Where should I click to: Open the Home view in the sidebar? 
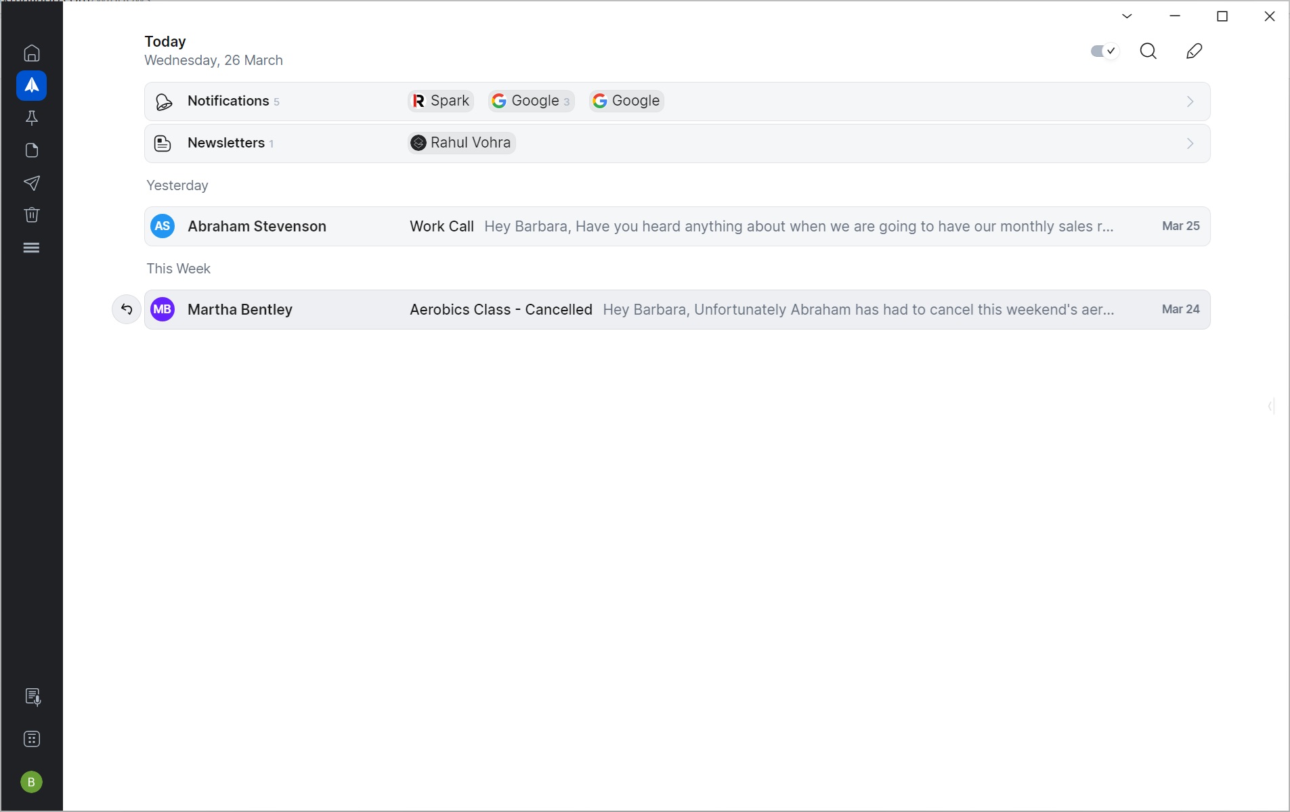tap(31, 53)
